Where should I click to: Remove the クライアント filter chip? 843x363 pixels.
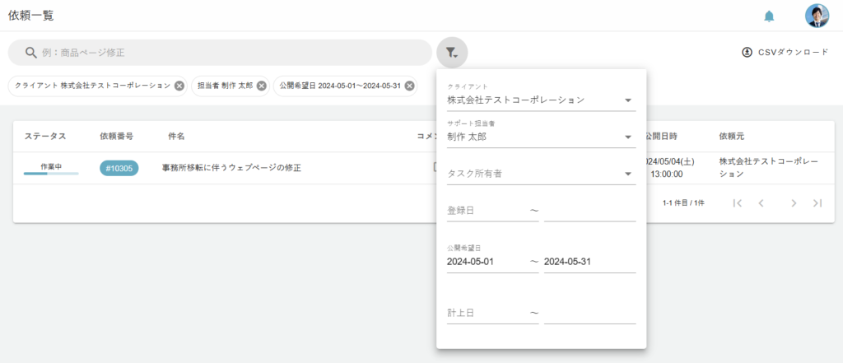(179, 86)
